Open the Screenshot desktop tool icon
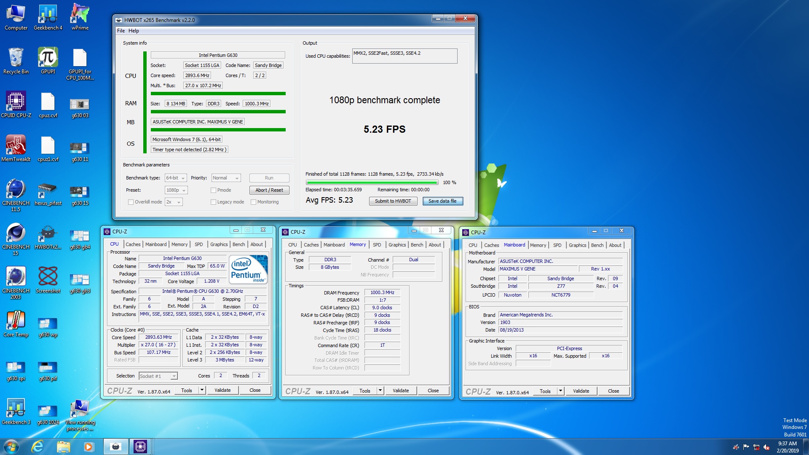 pos(48,281)
